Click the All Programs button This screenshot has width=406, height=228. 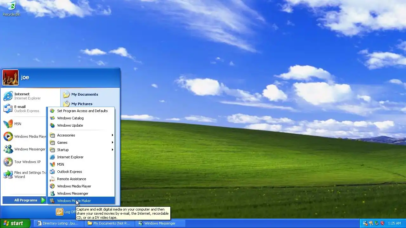[24, 200]
